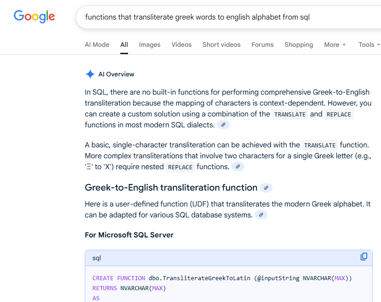Copy the SQL code snippet

[x=364, y=257]
